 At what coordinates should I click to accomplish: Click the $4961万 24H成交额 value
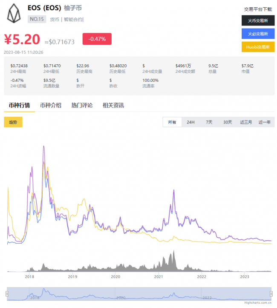point(183,66)
